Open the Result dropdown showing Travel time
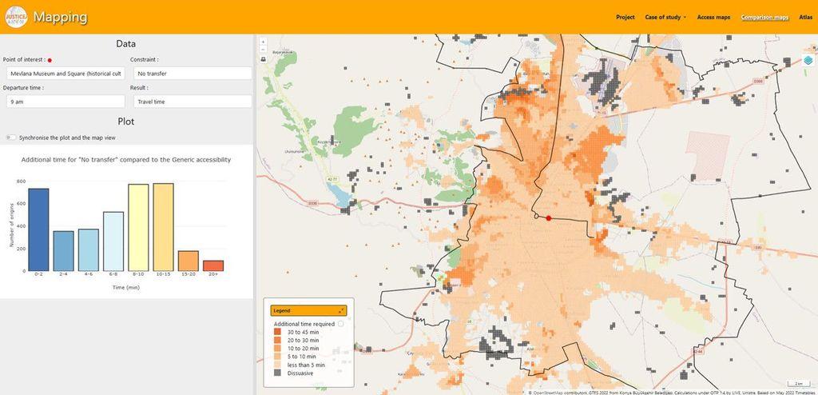The height and width of the screenshot is (395, 818). coord(193,102)
